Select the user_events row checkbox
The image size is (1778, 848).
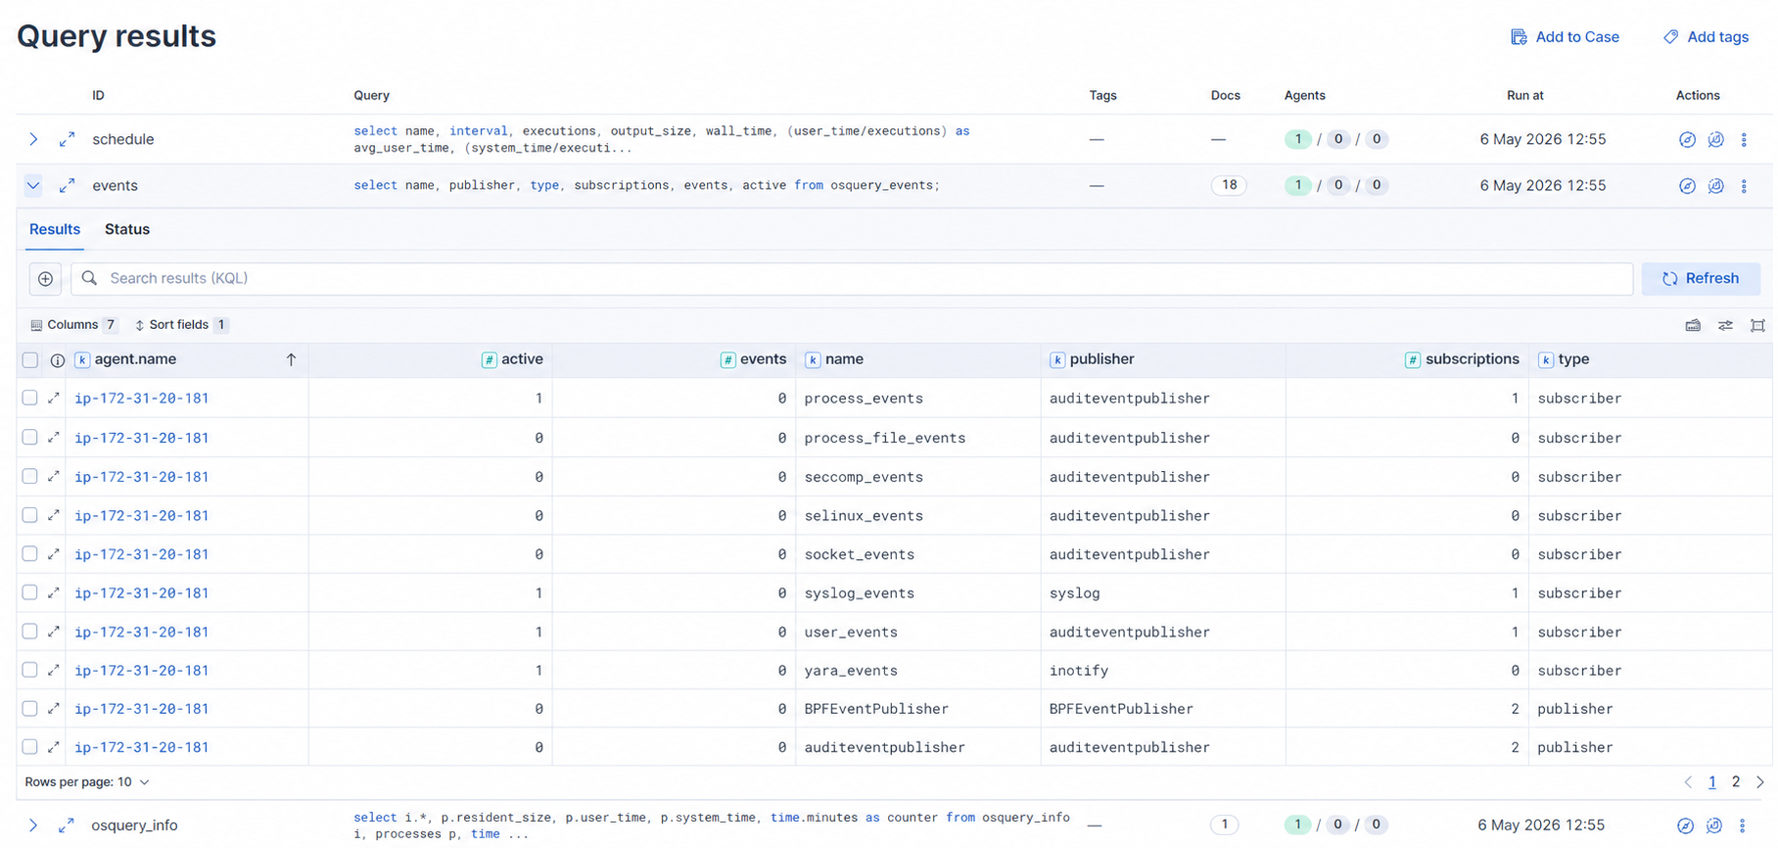30,632
